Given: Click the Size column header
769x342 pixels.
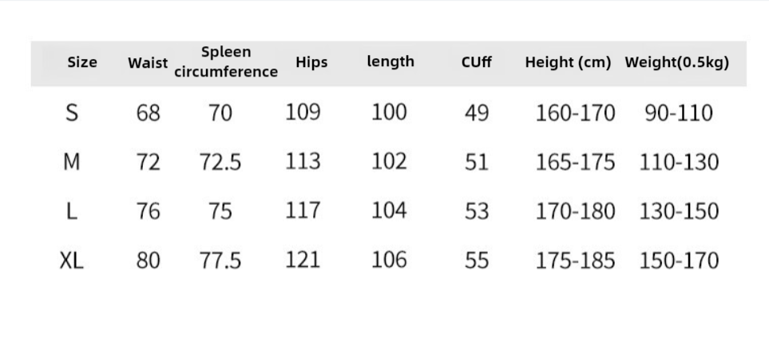Looking at the screenshot, I should click(x=82, y=62).
